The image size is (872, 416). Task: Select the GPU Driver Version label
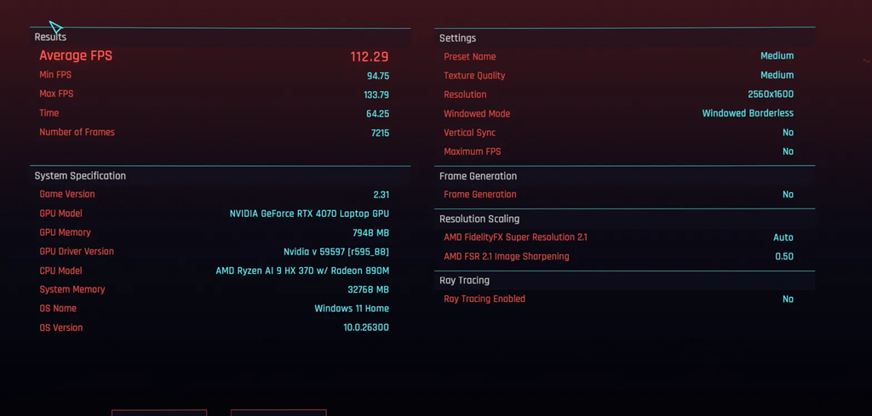[77, 251]
